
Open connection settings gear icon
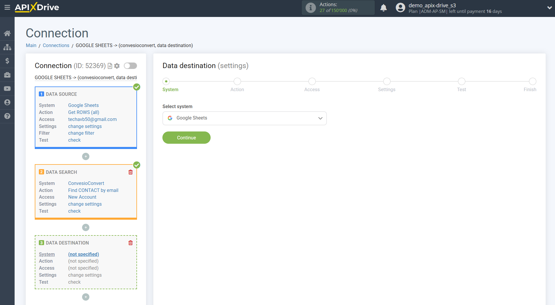coord(117,66)
